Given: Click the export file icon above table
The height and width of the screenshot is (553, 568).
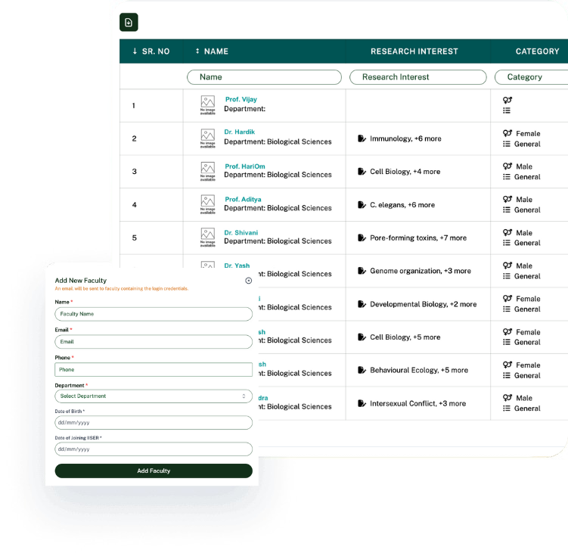Looking at the screenshot, I should [129, 23].
